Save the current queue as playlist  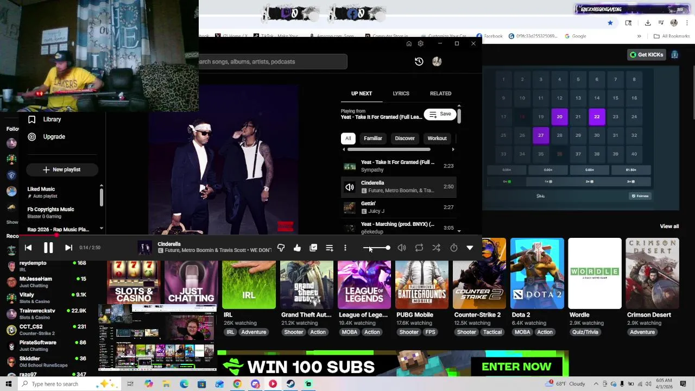tap(440, 114)
